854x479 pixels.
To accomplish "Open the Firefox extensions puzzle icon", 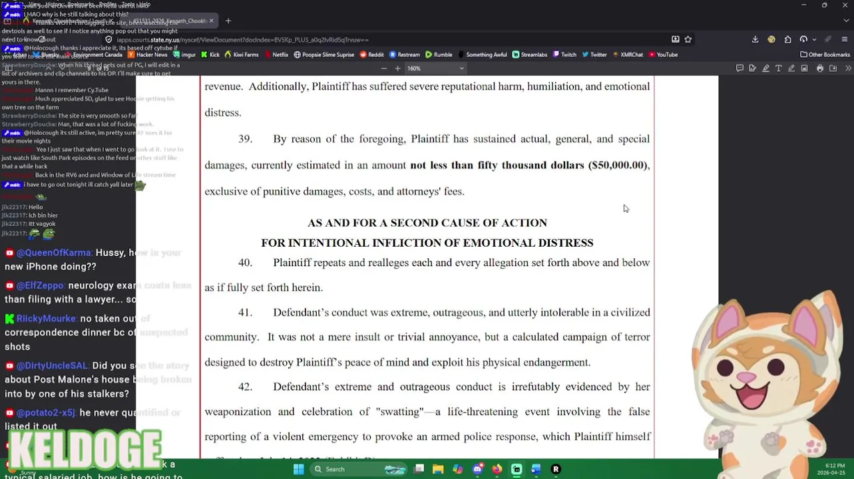I will [x=788, y=39].
